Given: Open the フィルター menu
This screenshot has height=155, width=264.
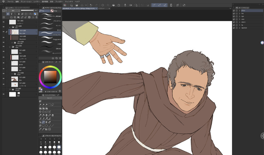Looking at the screenshot, I should pyautogui.click(x=59, y=1).
